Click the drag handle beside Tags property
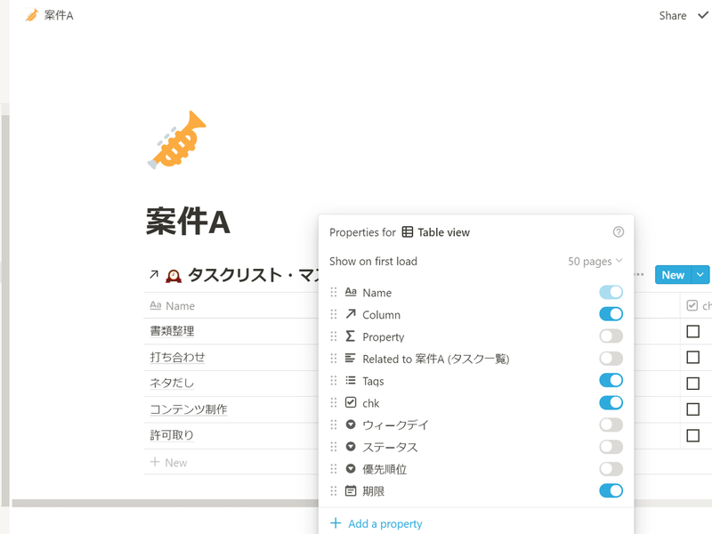The width and height of the screenshot is (712, 534). click(x=334, y=380)
